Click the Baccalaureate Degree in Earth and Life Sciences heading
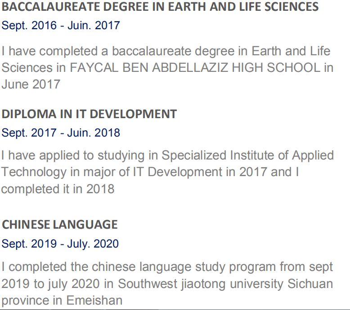Image resolution: width=350 pixels, height=310 pixels. click(x=160, y=7)
